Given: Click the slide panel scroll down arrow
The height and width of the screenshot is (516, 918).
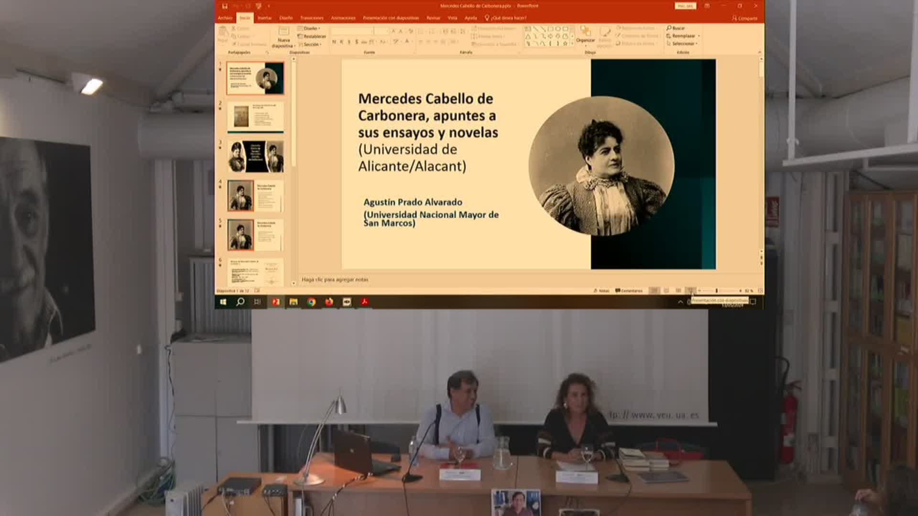Looking at the screenshot, I should click(294, 283).
